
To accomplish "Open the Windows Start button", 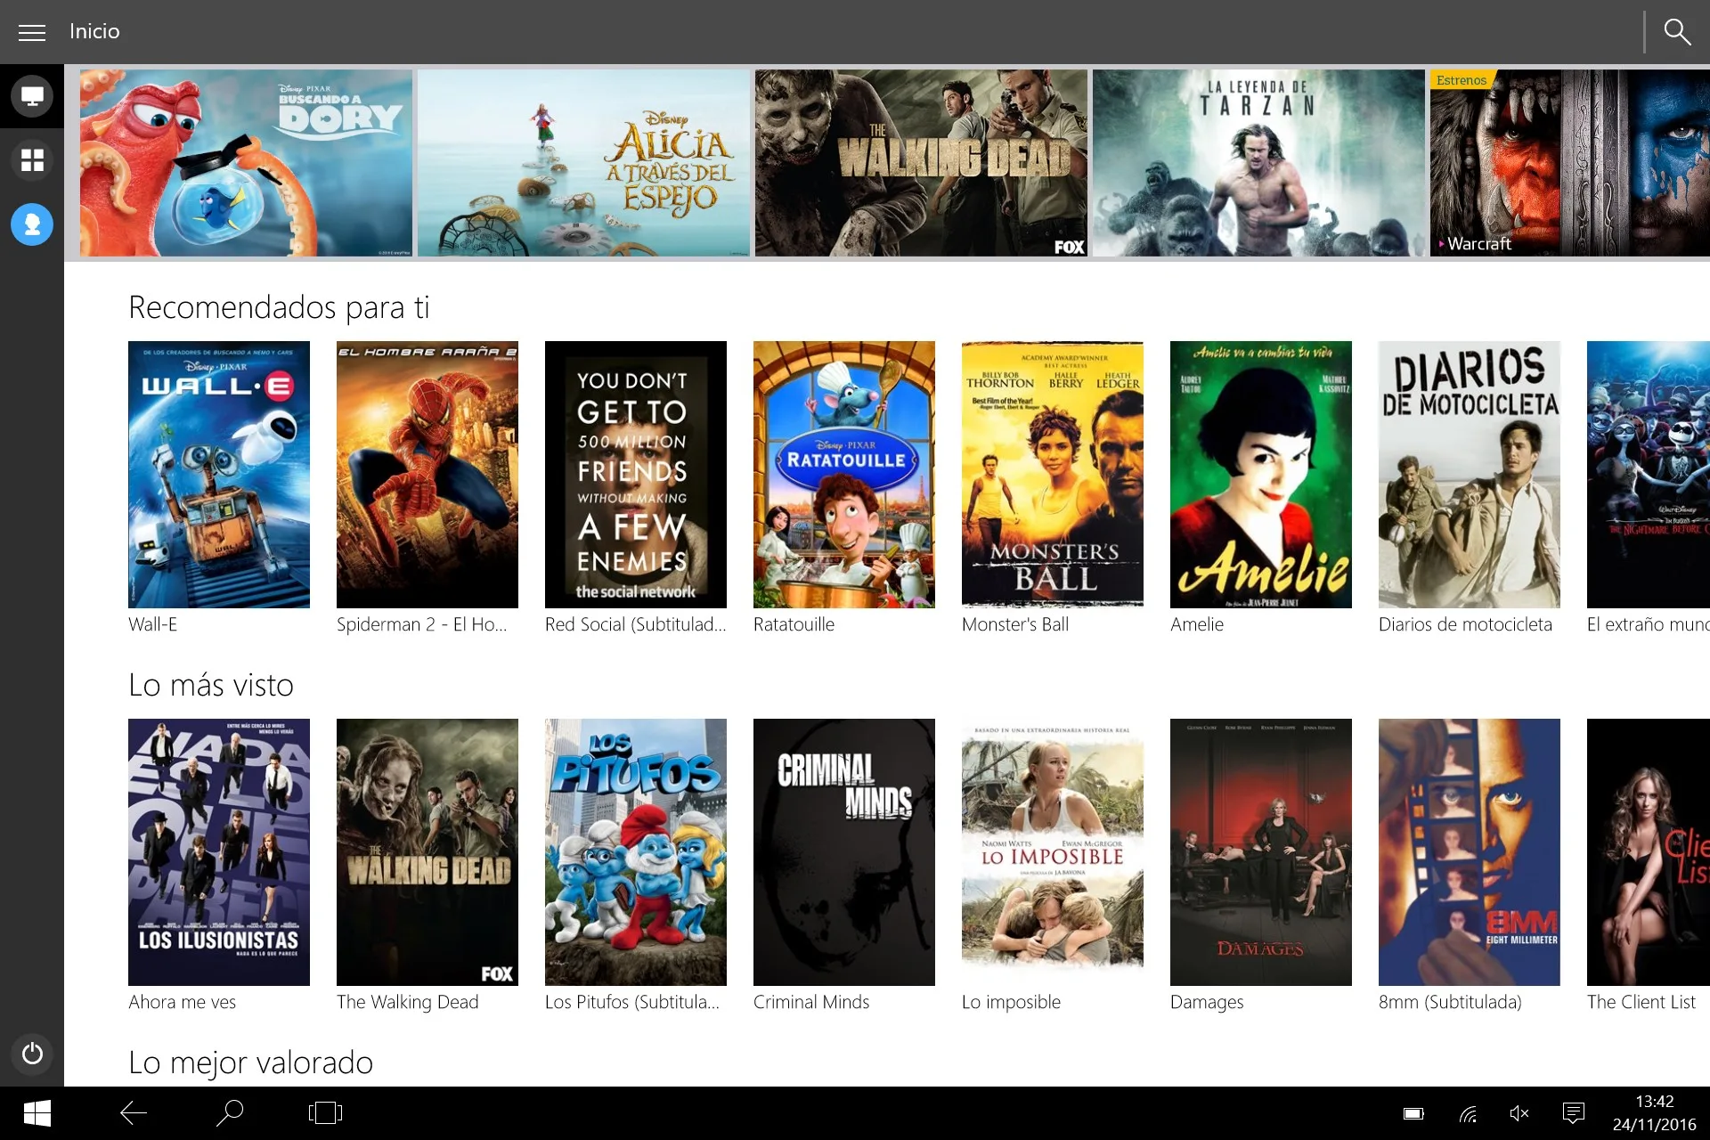I will click(x=37, y=1113).
